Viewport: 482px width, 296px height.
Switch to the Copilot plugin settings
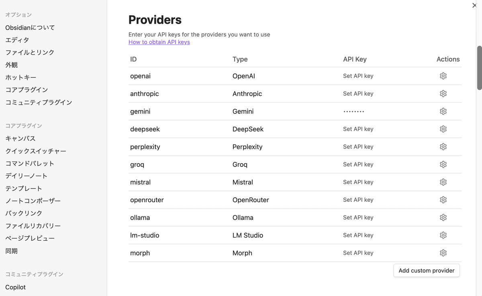click(15, 287)
